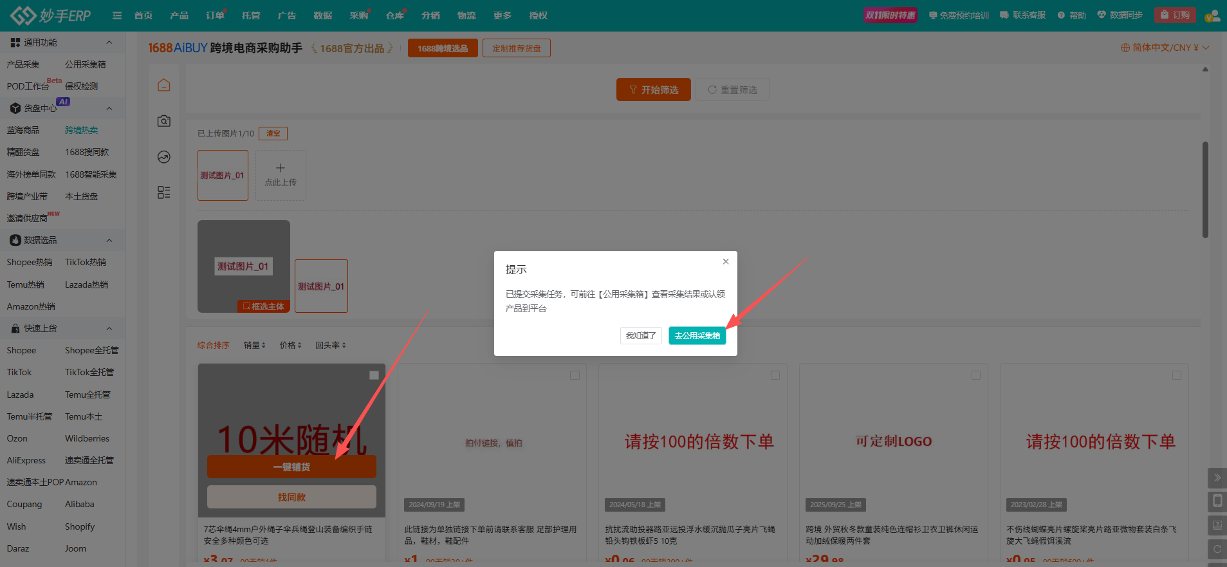Open the 首页 top menu item
The width and height of the screenshot is (1227, 567).
(x=143, y=15)
